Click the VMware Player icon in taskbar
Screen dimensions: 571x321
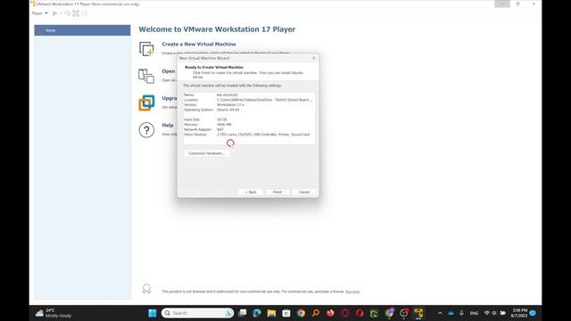click(x=418, y=313)
